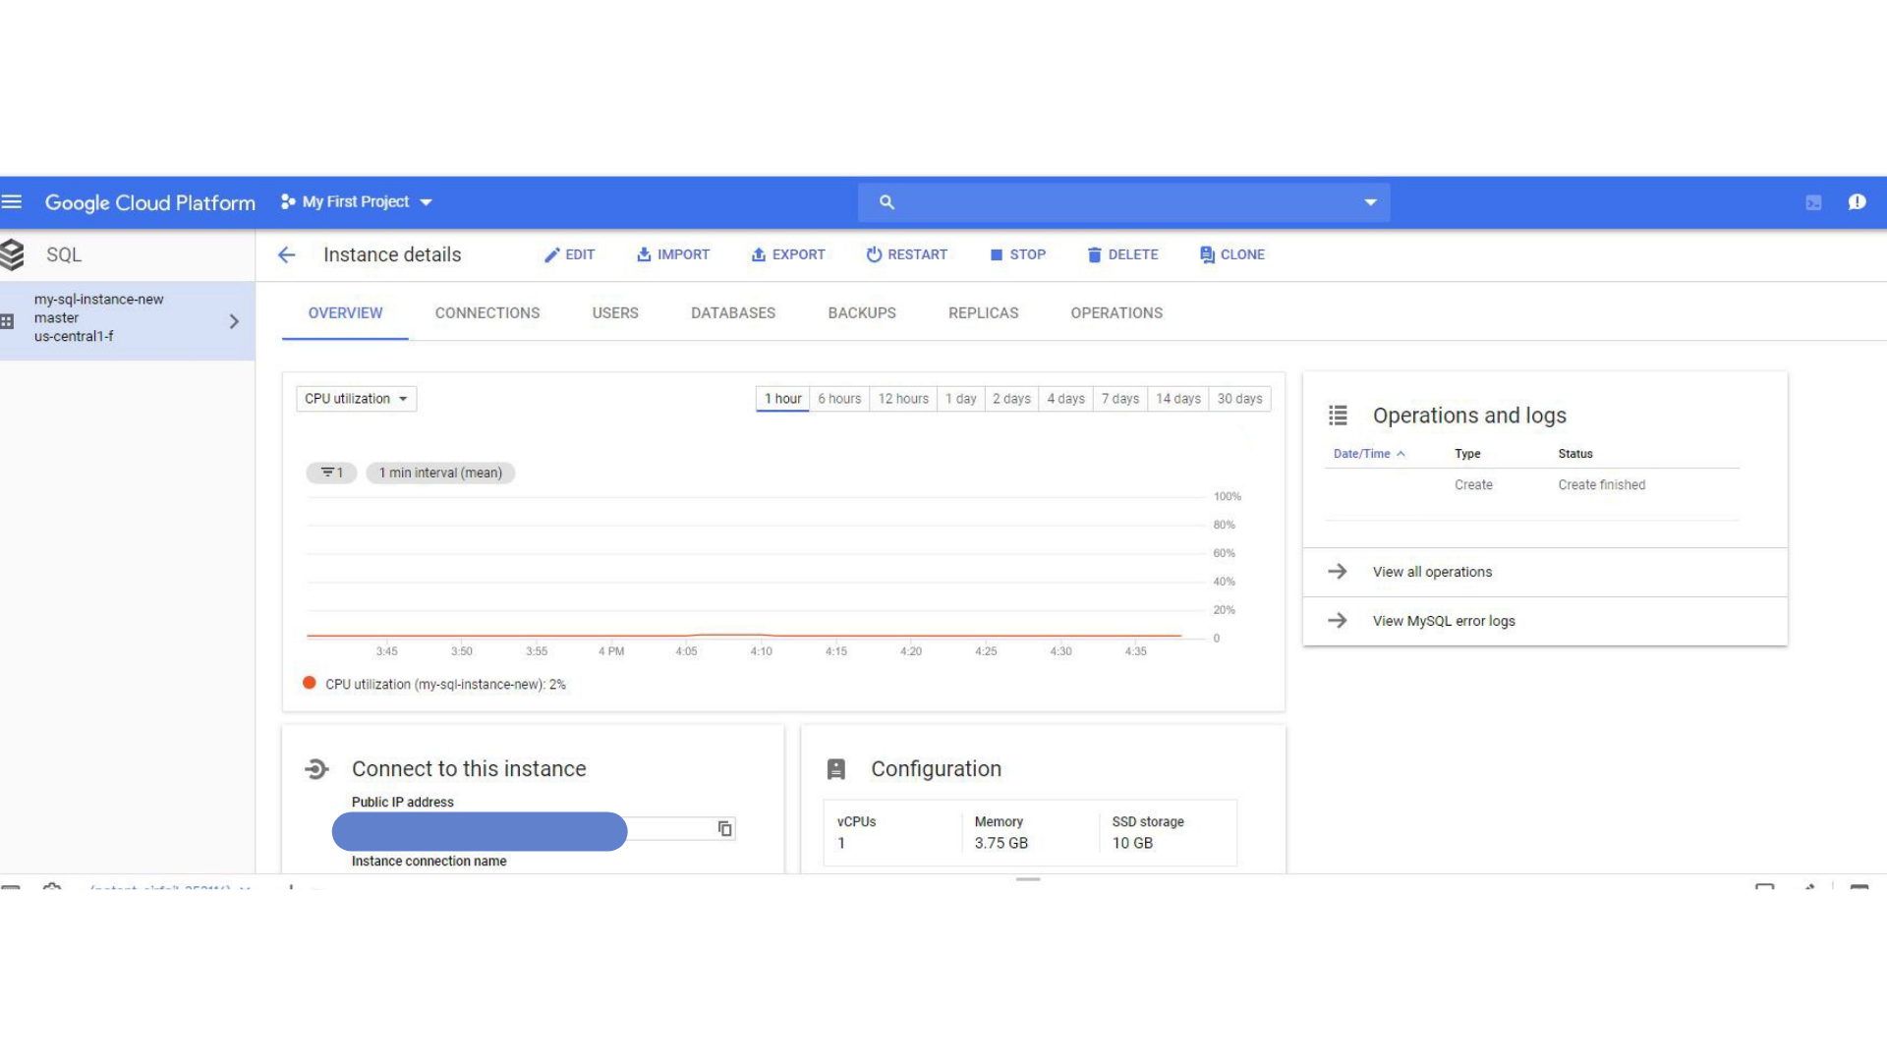The height and width of the screenshot is (1061, 1887).
Task: Click the SQL product icon in the sidebar
Action: 14,253
